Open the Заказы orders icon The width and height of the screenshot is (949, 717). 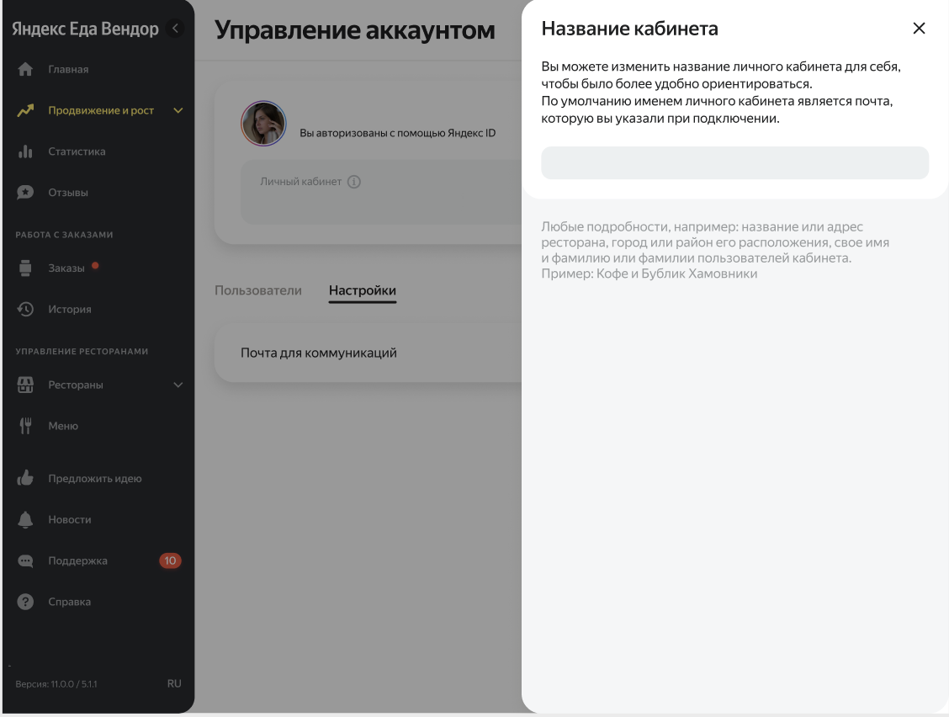tap(25, 268)
